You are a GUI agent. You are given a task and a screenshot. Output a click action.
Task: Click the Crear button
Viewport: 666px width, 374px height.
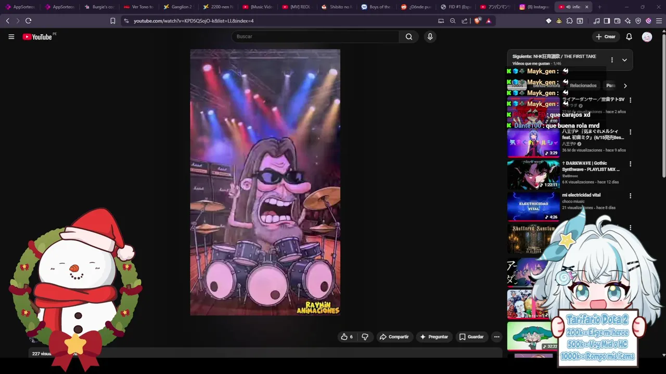[x=606, y=37]
